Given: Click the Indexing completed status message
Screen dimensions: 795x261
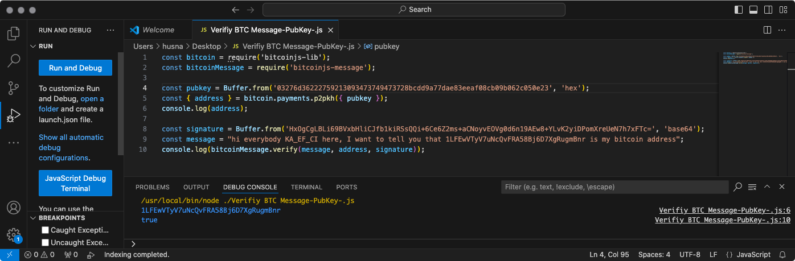Looking at the screenshot, I should pyautogui.click(x=137, y=255).
